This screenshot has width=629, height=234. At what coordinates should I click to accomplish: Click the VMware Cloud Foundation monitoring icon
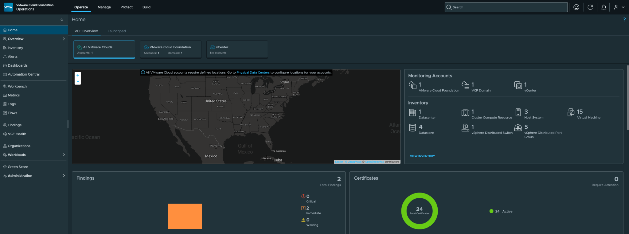click(412, 85)
